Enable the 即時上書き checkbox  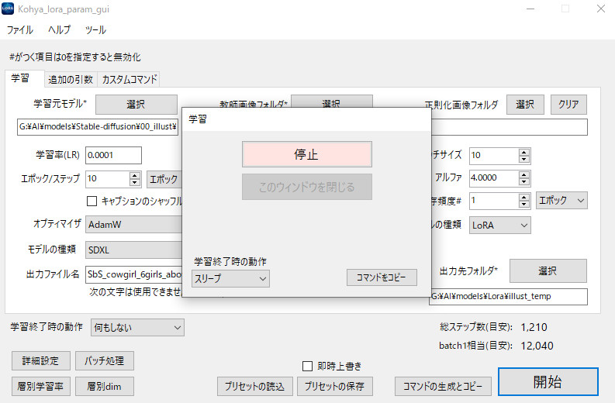click(307, 366)
